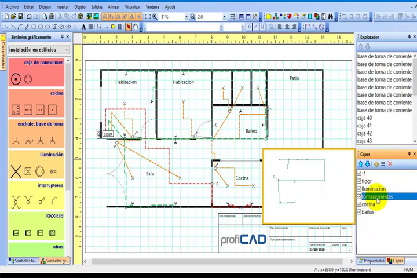Open the Dibujar menu
The height and width of the screenshot is (278, 417).
point(45,7)
